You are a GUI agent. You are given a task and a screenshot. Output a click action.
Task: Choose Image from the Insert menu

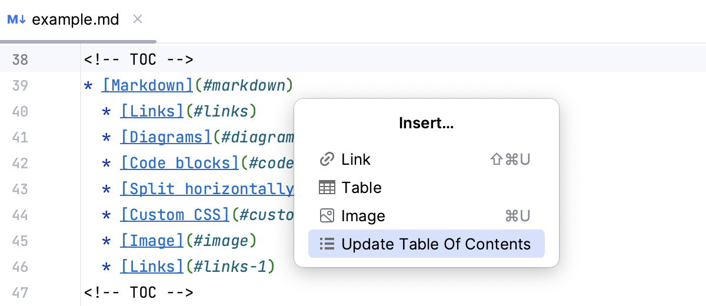tap(363, 216)
